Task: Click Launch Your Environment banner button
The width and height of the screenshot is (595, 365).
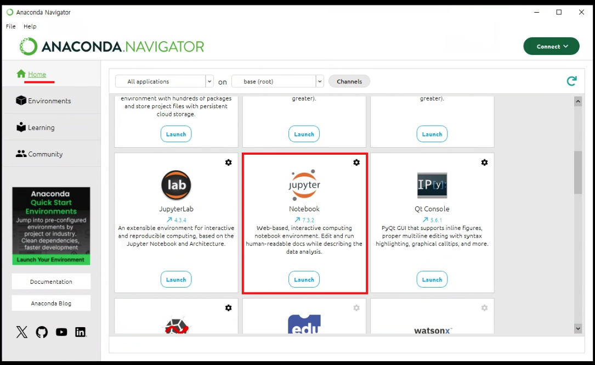Action: click(51, 260)
